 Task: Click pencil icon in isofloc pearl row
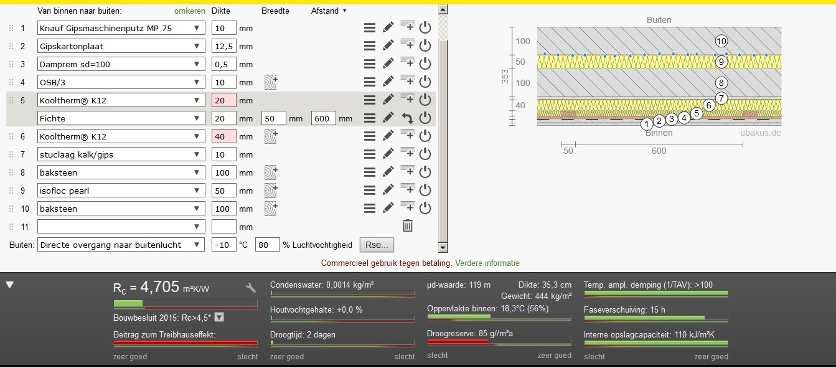tap(388, 191)
